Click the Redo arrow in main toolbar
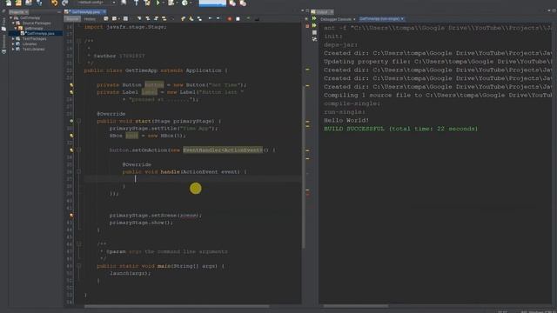 (64, 3)
